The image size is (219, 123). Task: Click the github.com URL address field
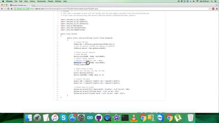[x=112, y=9]
